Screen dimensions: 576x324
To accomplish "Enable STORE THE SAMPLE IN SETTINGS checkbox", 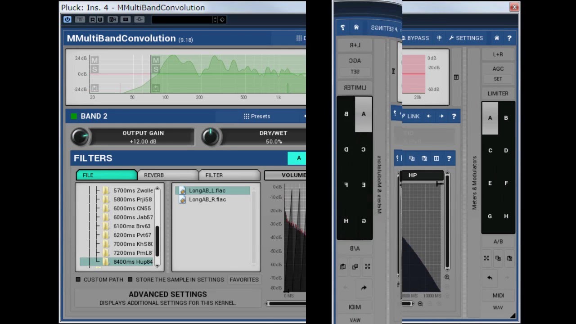I will tap(130, 279).
